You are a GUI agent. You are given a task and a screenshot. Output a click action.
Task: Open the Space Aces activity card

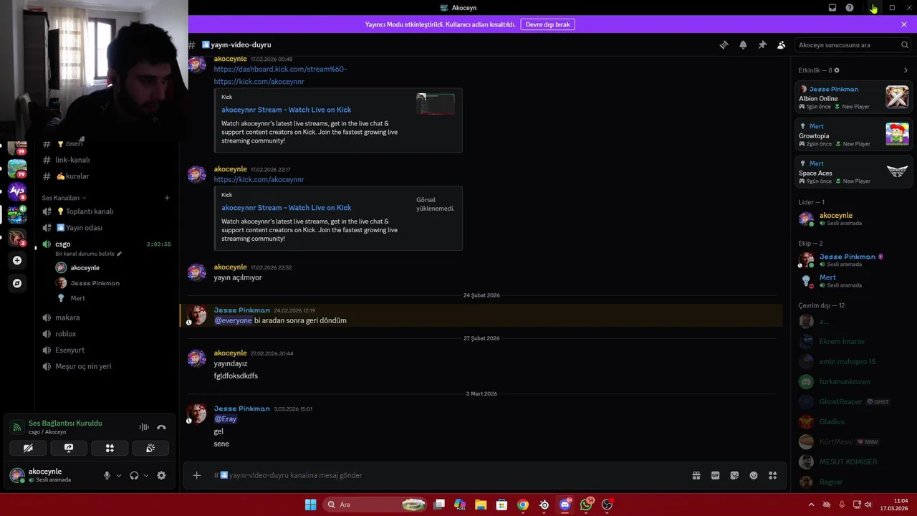click(854, 172)
